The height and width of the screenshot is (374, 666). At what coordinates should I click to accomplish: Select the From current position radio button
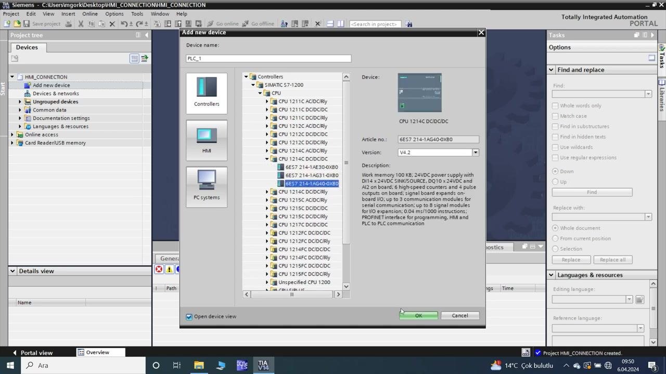tap(555, 238)
